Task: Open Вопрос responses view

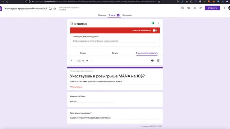Action: [x=115, y=53]
